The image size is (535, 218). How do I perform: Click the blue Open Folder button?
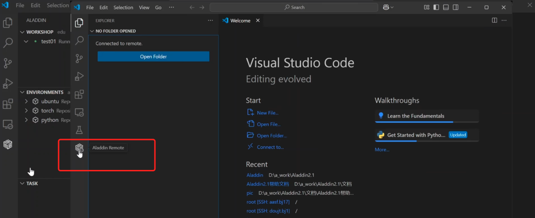153,56
